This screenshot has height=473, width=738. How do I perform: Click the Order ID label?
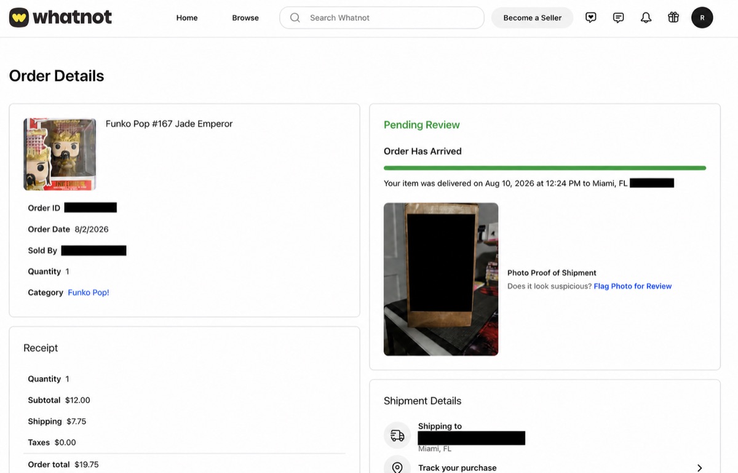tap(44, 208)
